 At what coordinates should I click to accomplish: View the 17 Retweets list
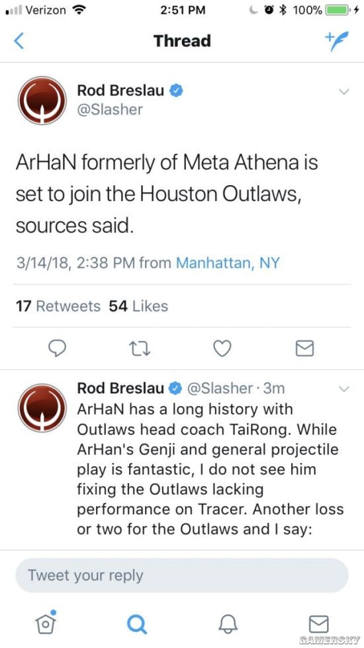tap(58, 306)
